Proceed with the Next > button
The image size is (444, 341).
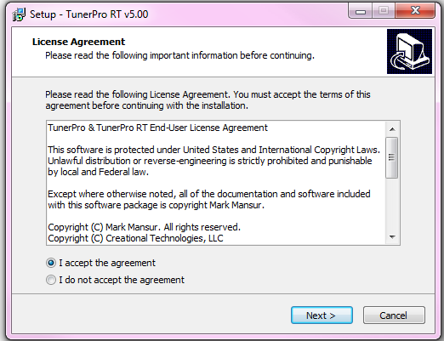[x=322, y=315]
